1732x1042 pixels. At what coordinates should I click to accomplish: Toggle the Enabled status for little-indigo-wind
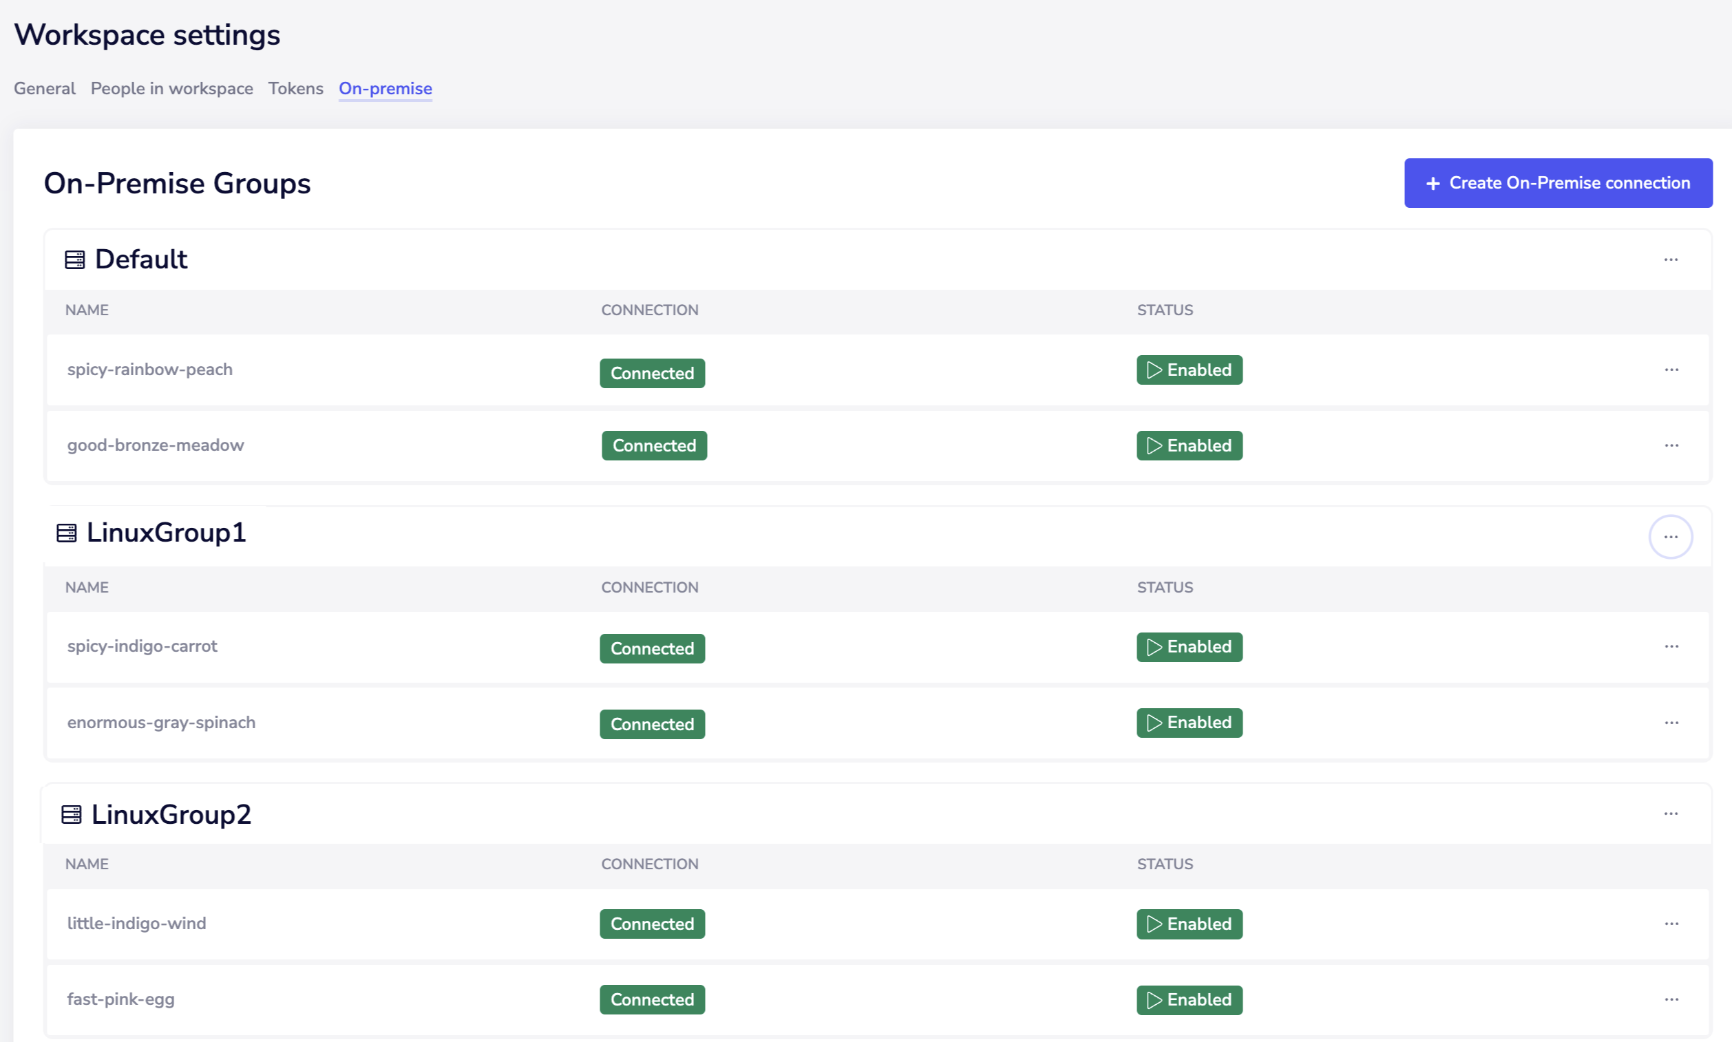tap(1189, 924)
